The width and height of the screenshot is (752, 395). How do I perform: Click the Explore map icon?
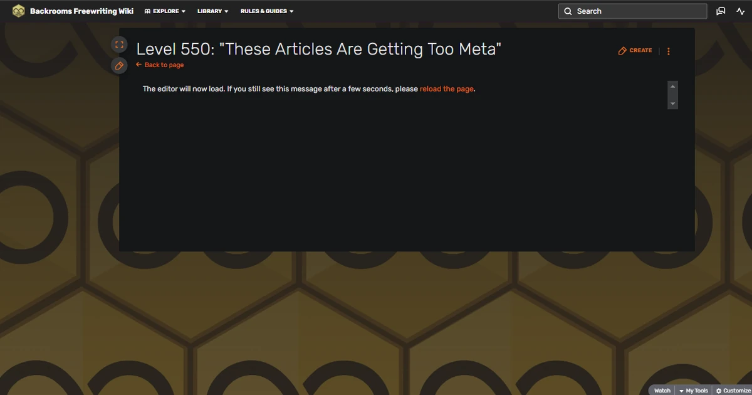(x=147, y=11)
